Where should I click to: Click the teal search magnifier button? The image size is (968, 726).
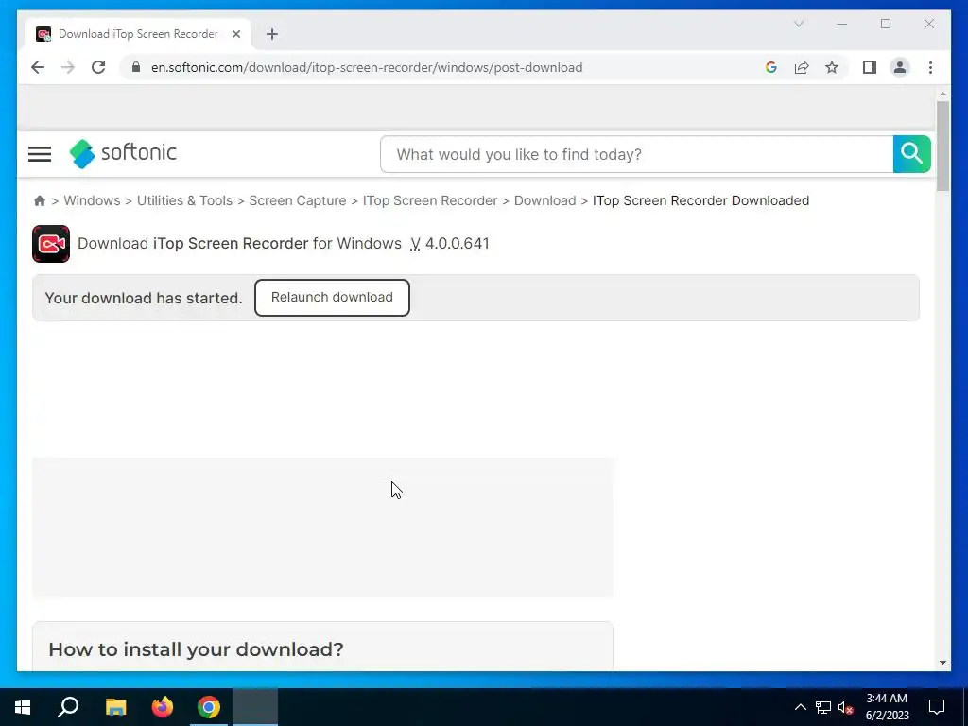pos(912,154)
